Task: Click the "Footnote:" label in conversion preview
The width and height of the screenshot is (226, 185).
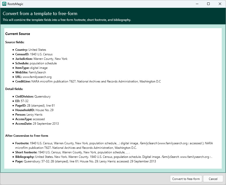Action: [22, 143]
